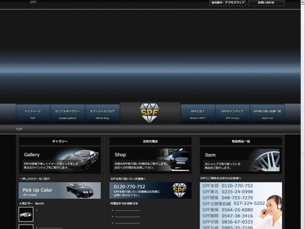Open the white car thumbnail under Best3
This screenshot has width=305, height=229.
click(x=26, y=214)
